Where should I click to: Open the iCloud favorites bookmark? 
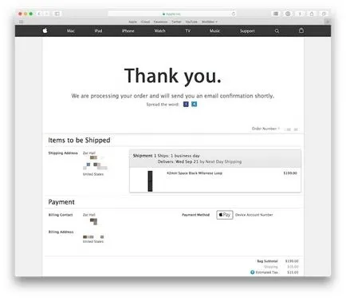145,22
